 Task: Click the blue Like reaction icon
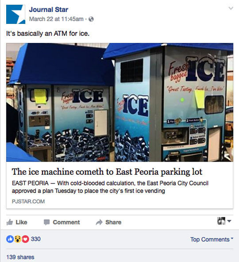point(10,239)
